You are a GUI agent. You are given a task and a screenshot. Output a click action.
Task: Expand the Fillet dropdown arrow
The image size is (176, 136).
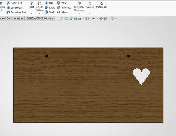point(31,13)
